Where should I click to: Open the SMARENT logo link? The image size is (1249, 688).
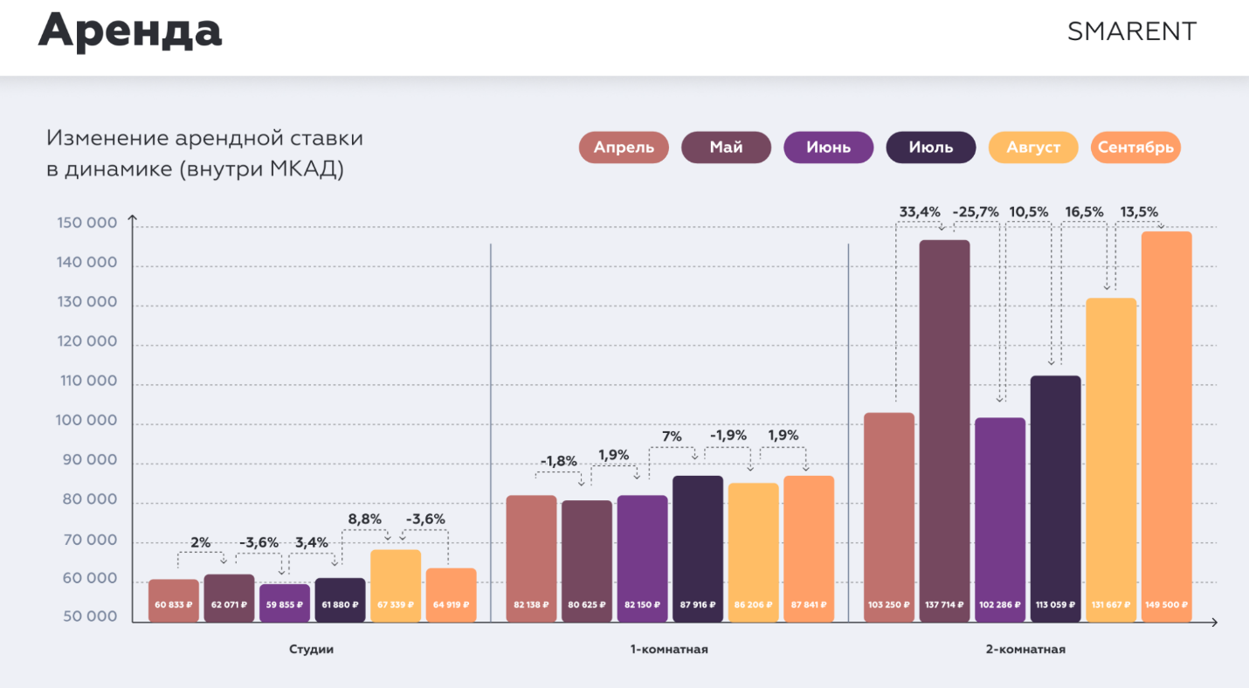click(1131, 32)
